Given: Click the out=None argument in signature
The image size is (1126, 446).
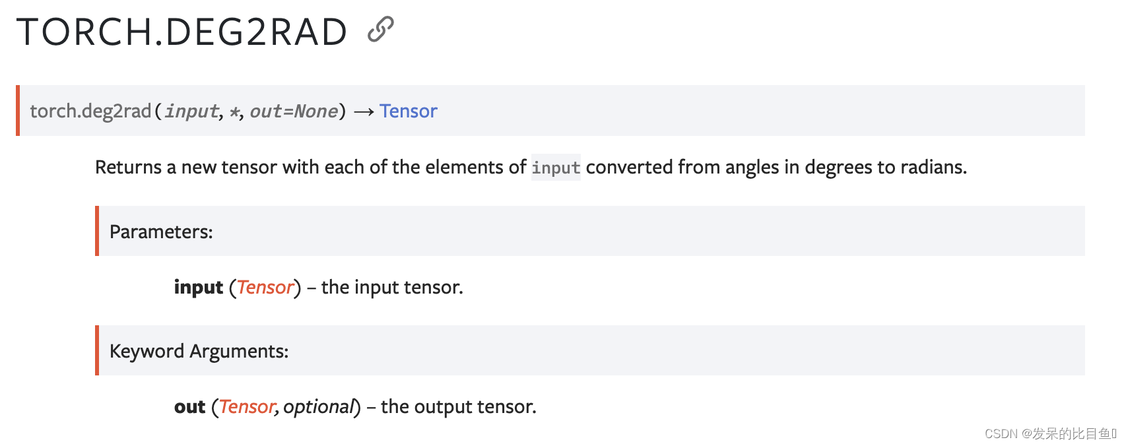Looking at the screenshot, I should [x=294, y=111].
